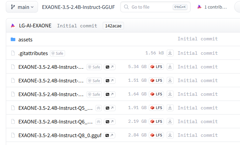Open Initial commit link for the 1.91 GB file
This screenshot has width=240, height=145.
click(x=198, y=108)
